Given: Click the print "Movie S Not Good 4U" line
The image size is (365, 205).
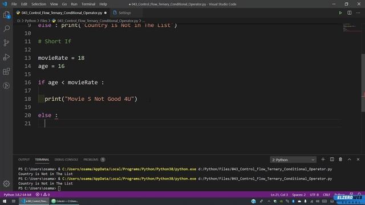Looking at the screenshot, I should [91, 99].
